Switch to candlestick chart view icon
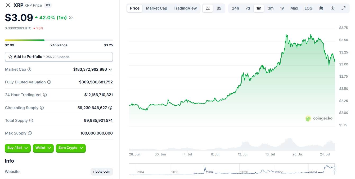355x179 pixels. (x=219, y=8)
